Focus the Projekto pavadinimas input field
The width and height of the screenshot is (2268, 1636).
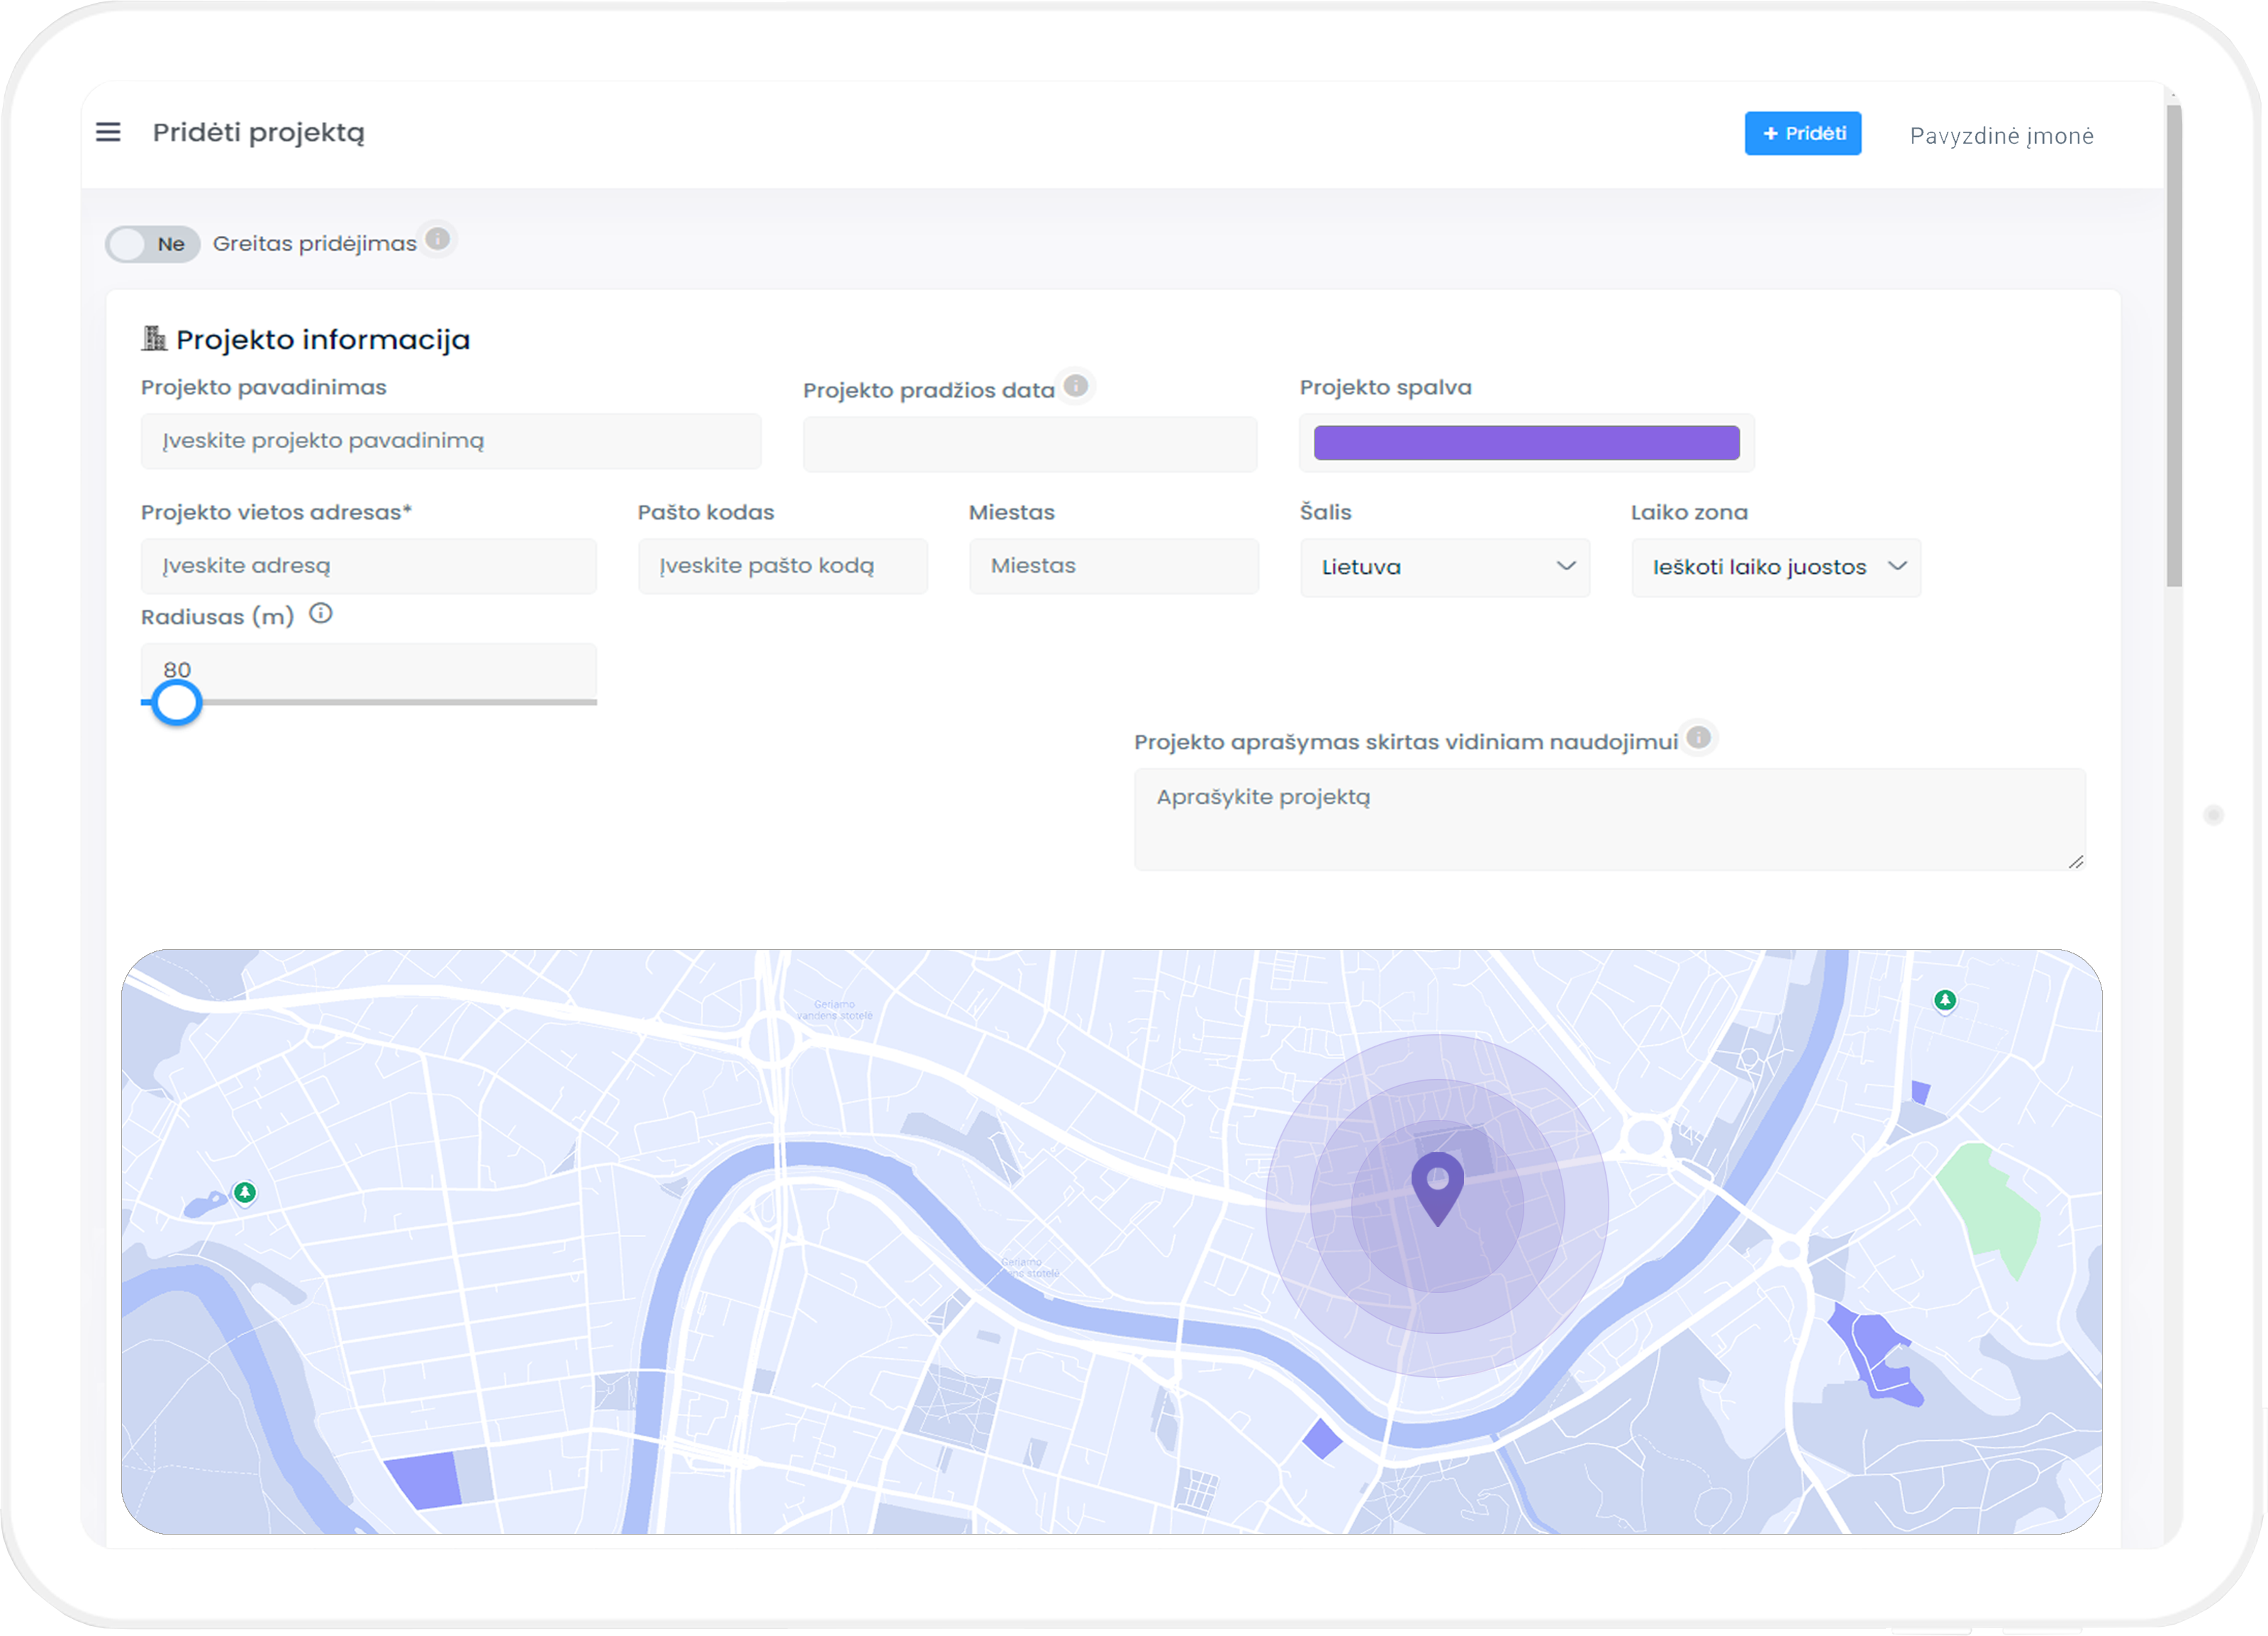450,441
